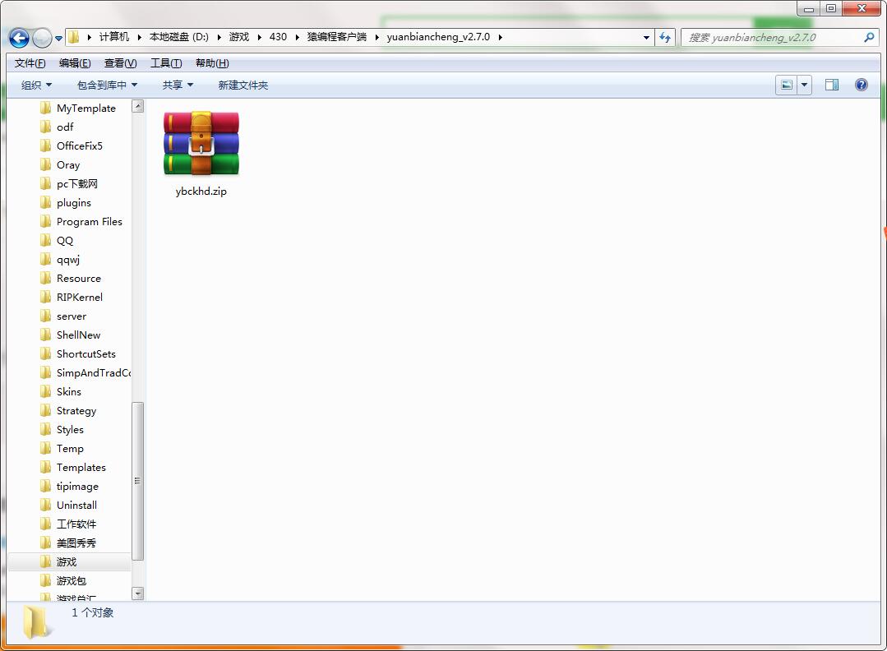Click 430 breadcrumb in address path
This screenshot has height=651, width=887.
tap(278, 37)
